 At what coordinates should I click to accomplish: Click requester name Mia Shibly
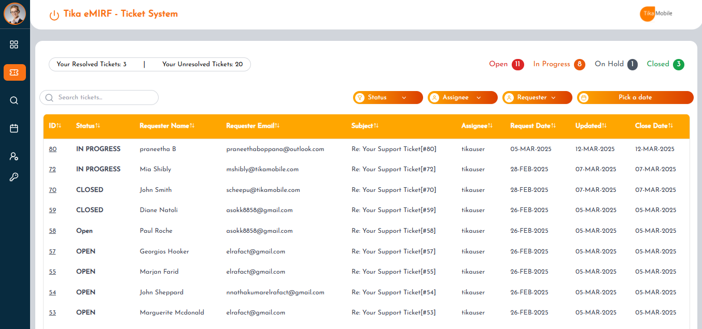pos(156,169)
